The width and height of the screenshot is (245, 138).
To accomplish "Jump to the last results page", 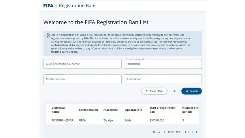I will pyautogui.click(x=197, y=132).
